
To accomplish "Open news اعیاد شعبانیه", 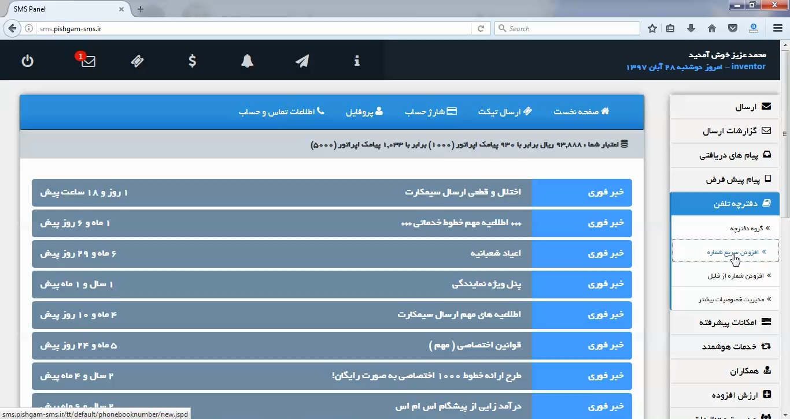I will point(332,253).
